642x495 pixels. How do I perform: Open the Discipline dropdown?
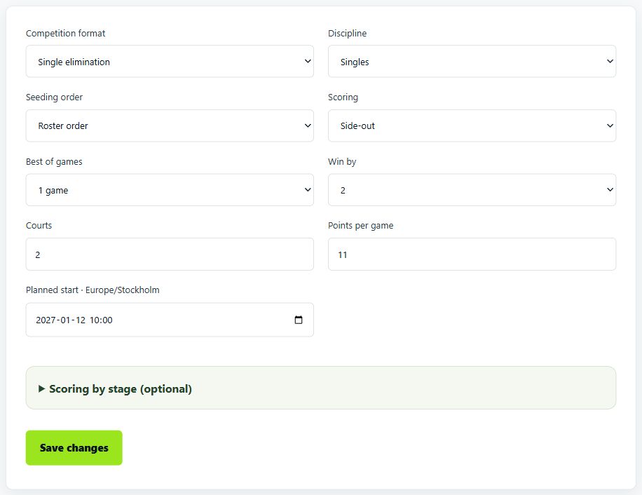472,62
